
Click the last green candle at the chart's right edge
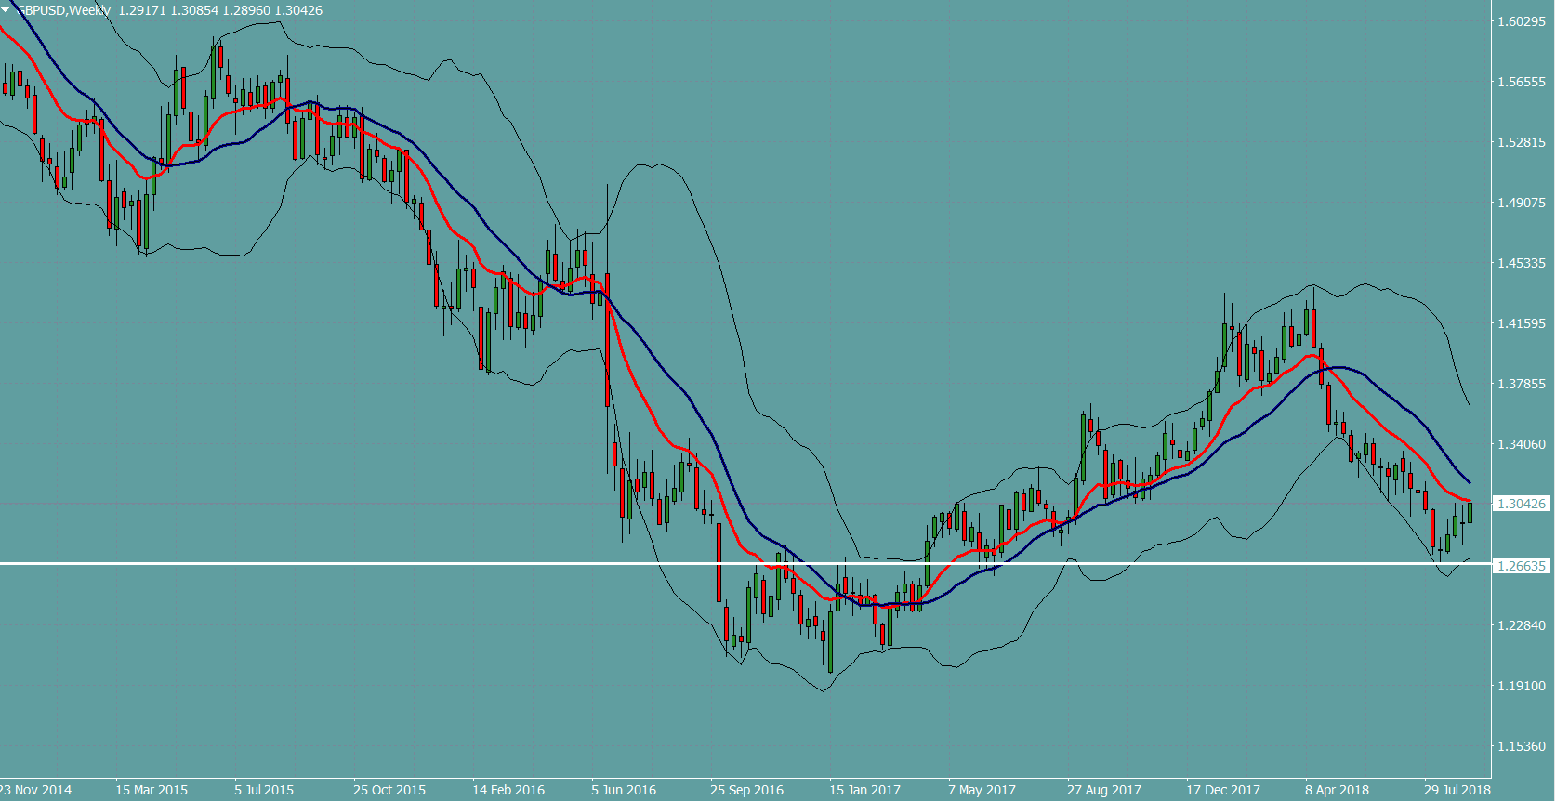pyautogui.click(x=1470, y=513)
